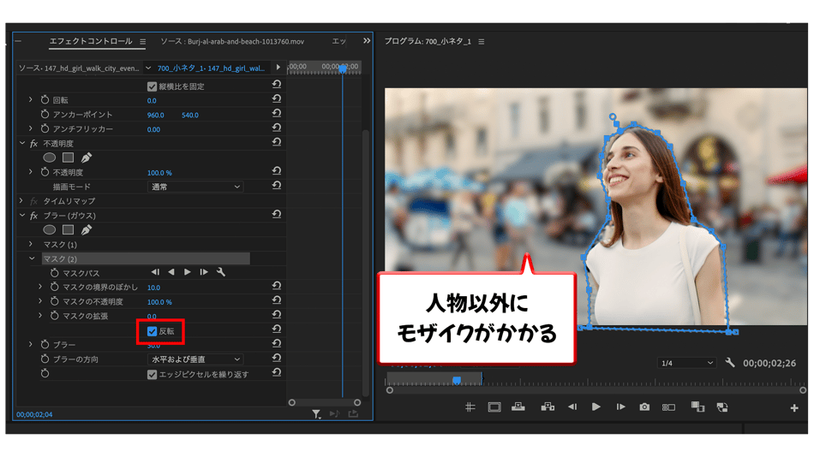
Task: Uncheck the 反転 mask checkbox
Action: [153, 331]
